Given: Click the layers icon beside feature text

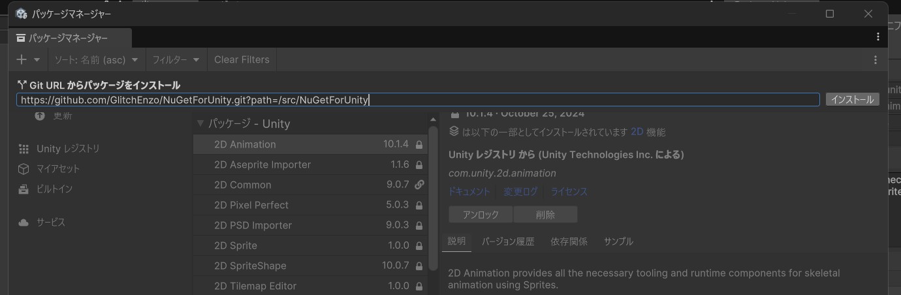Looking at the screenshot, I should [454, 131].
